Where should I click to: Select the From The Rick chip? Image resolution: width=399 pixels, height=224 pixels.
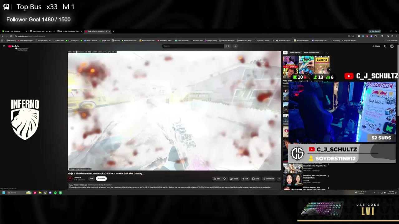pyautogui.click(x=295, y=53)
